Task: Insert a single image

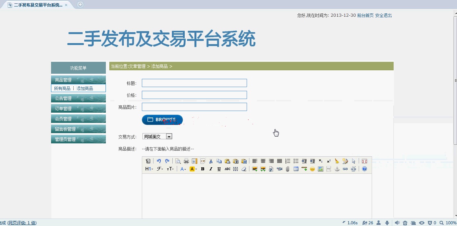Action: 255,169
